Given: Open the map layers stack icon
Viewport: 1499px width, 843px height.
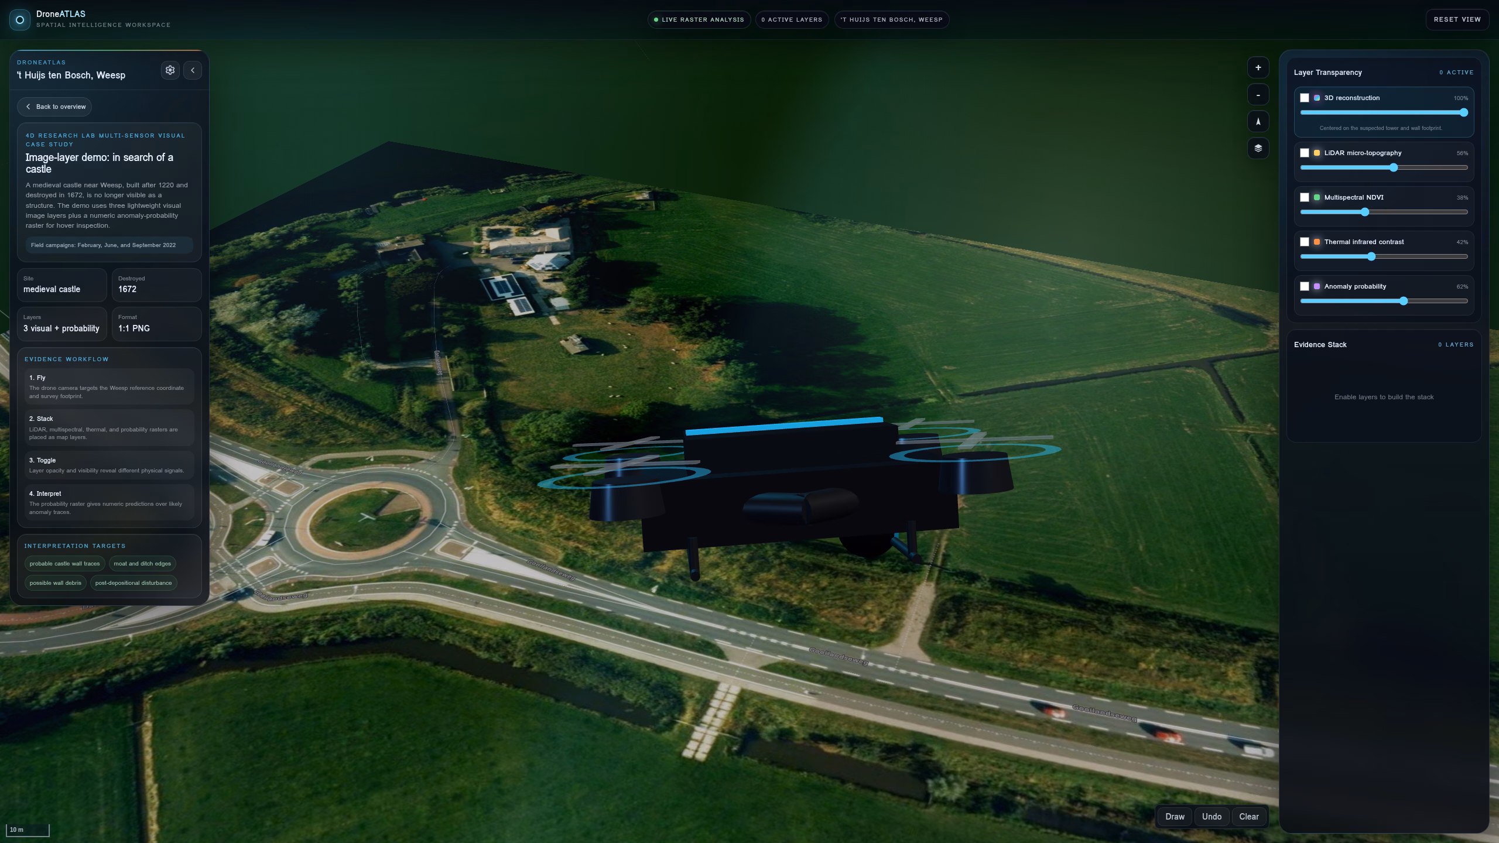Looking at the screenshot, I should 1258,149.
